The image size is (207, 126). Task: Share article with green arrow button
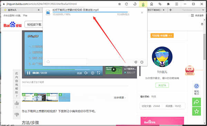click(x=196, y=102)
